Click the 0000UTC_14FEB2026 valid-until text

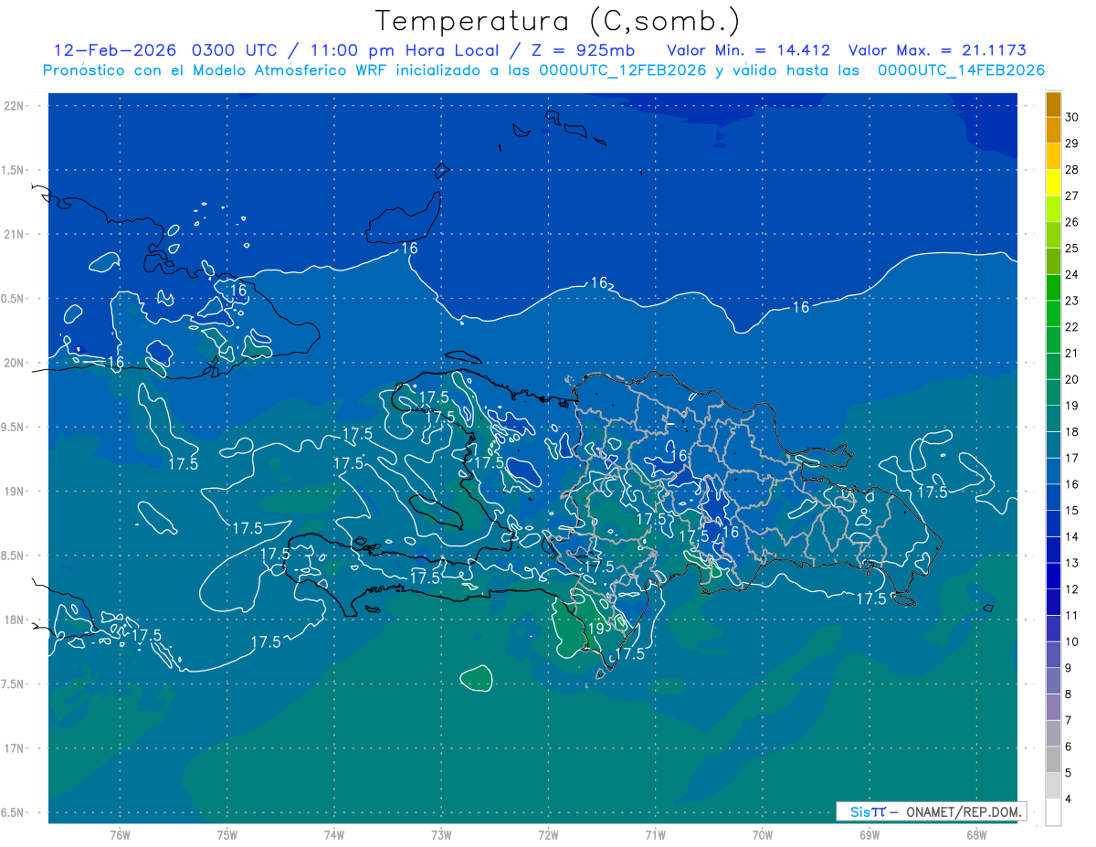click(x=961, y=70)
